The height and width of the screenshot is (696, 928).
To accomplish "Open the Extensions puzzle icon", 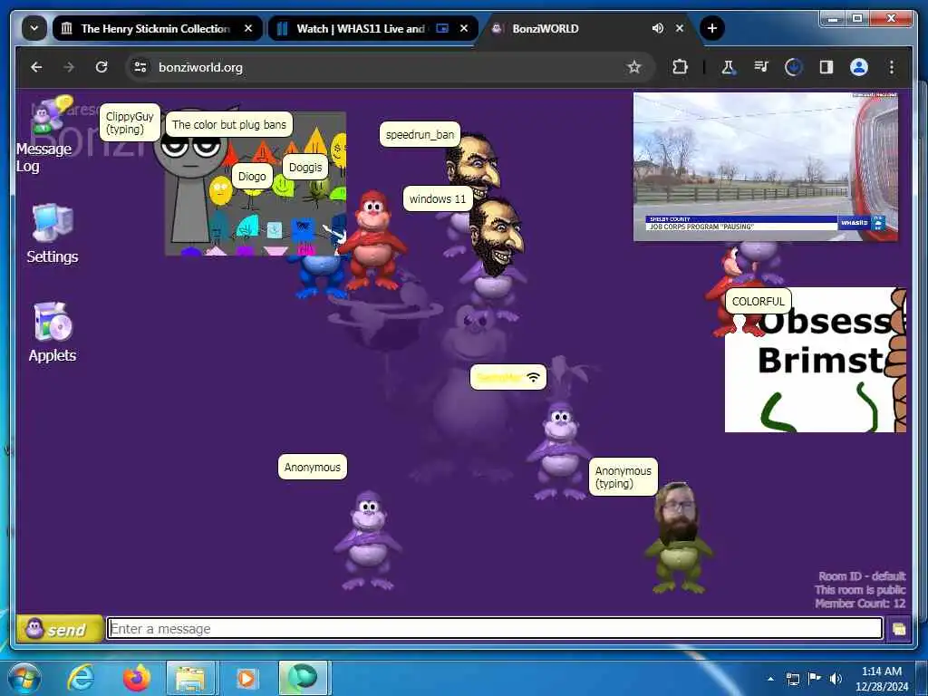I will point(680,67).
